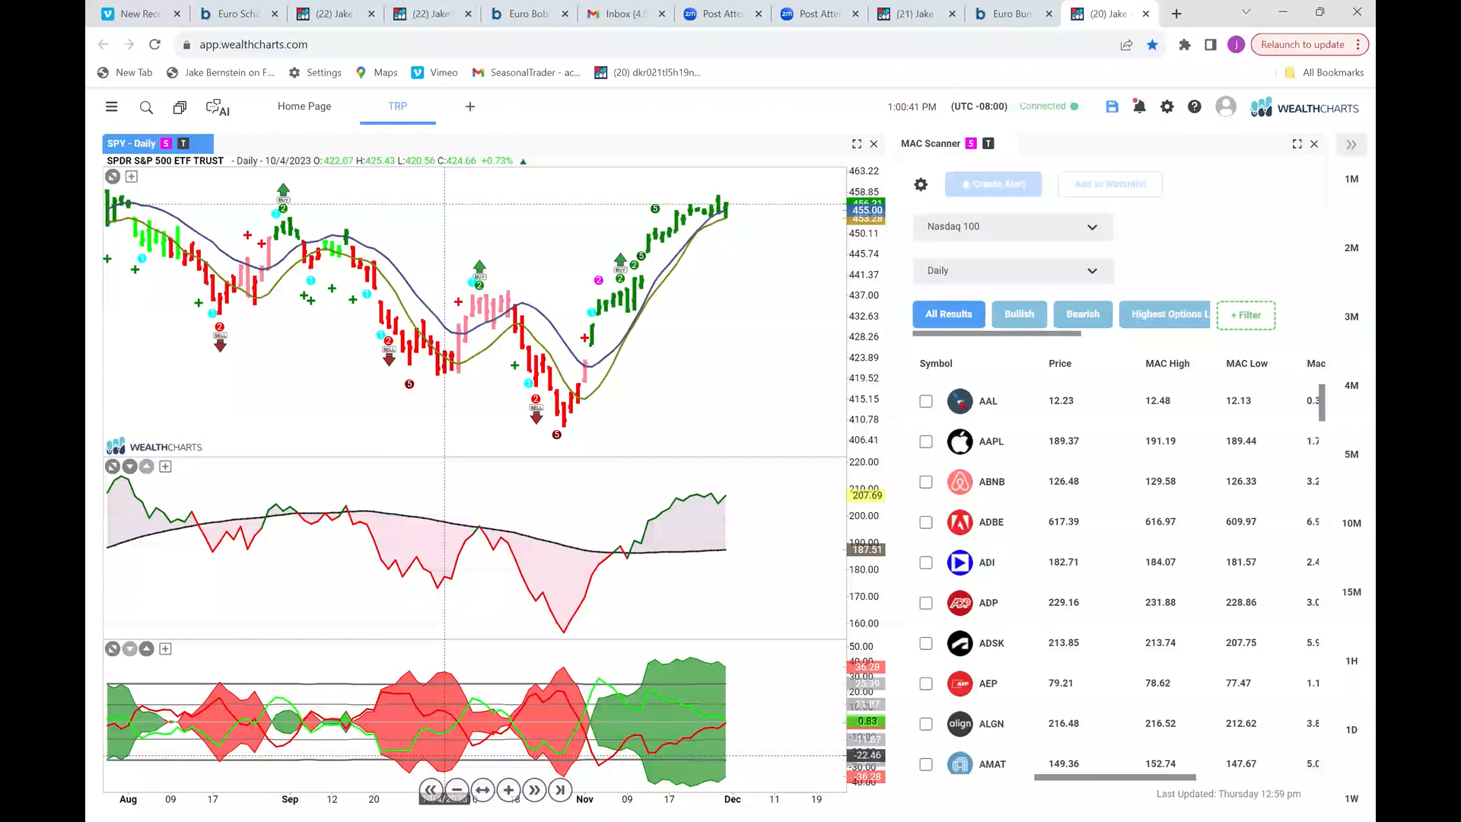Expand the Nasdaq 100 universe dropdown
The width and height of the screenshot is (1461, 822).
(1013, 227)
